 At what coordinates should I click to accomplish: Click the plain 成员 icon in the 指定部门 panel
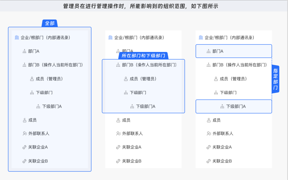click(x=209, y=120)
